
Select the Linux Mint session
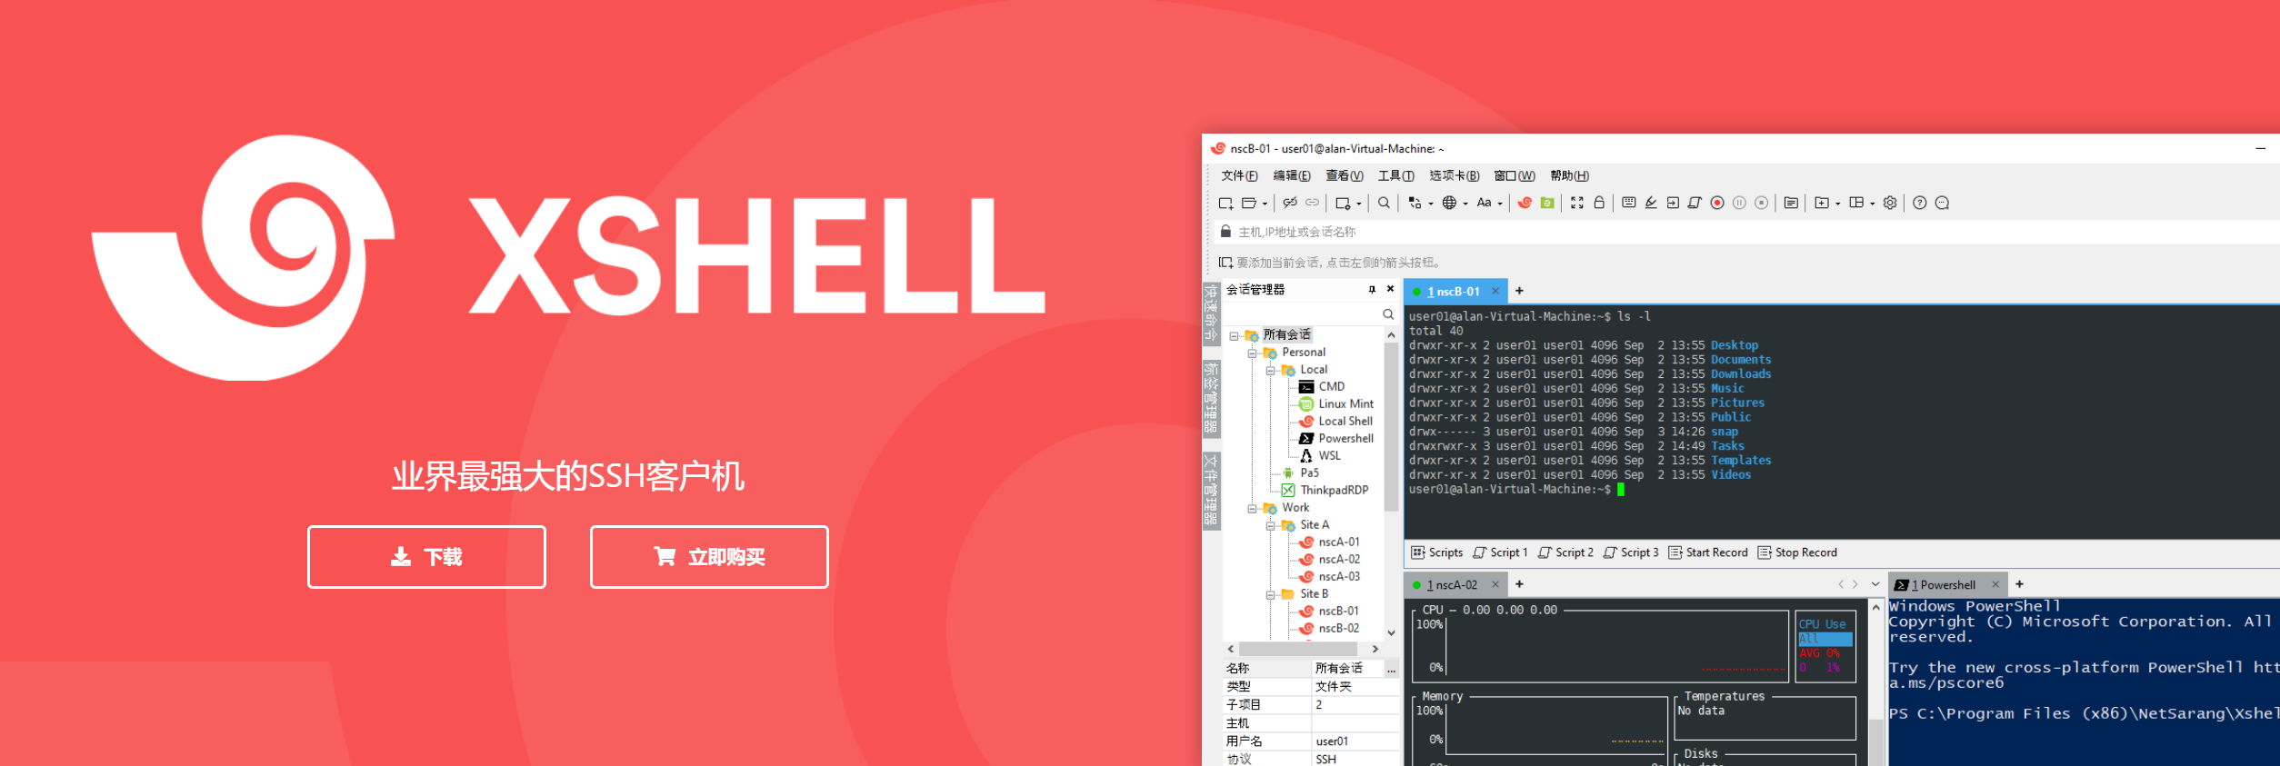1336,404
